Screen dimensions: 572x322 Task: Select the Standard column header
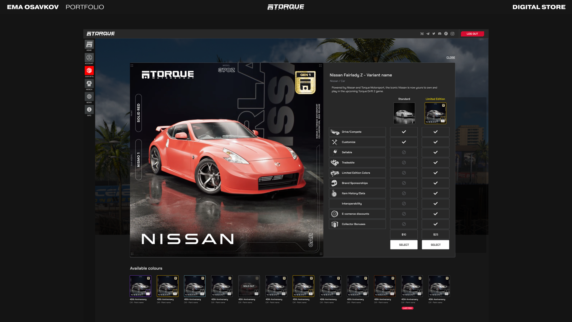point(404,99)
